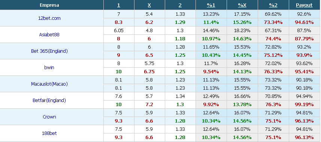321x142 pixels.
Task: Sort by the column 1 header
Action: (x=118, y=5)
